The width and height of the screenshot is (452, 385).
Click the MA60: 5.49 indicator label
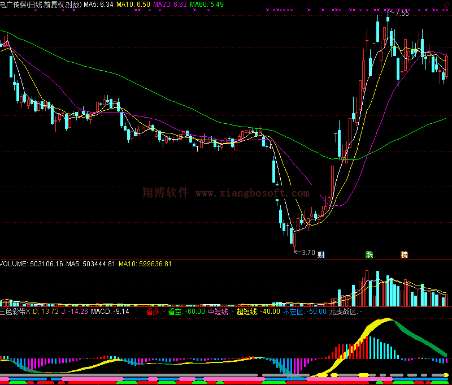[207, 5]
